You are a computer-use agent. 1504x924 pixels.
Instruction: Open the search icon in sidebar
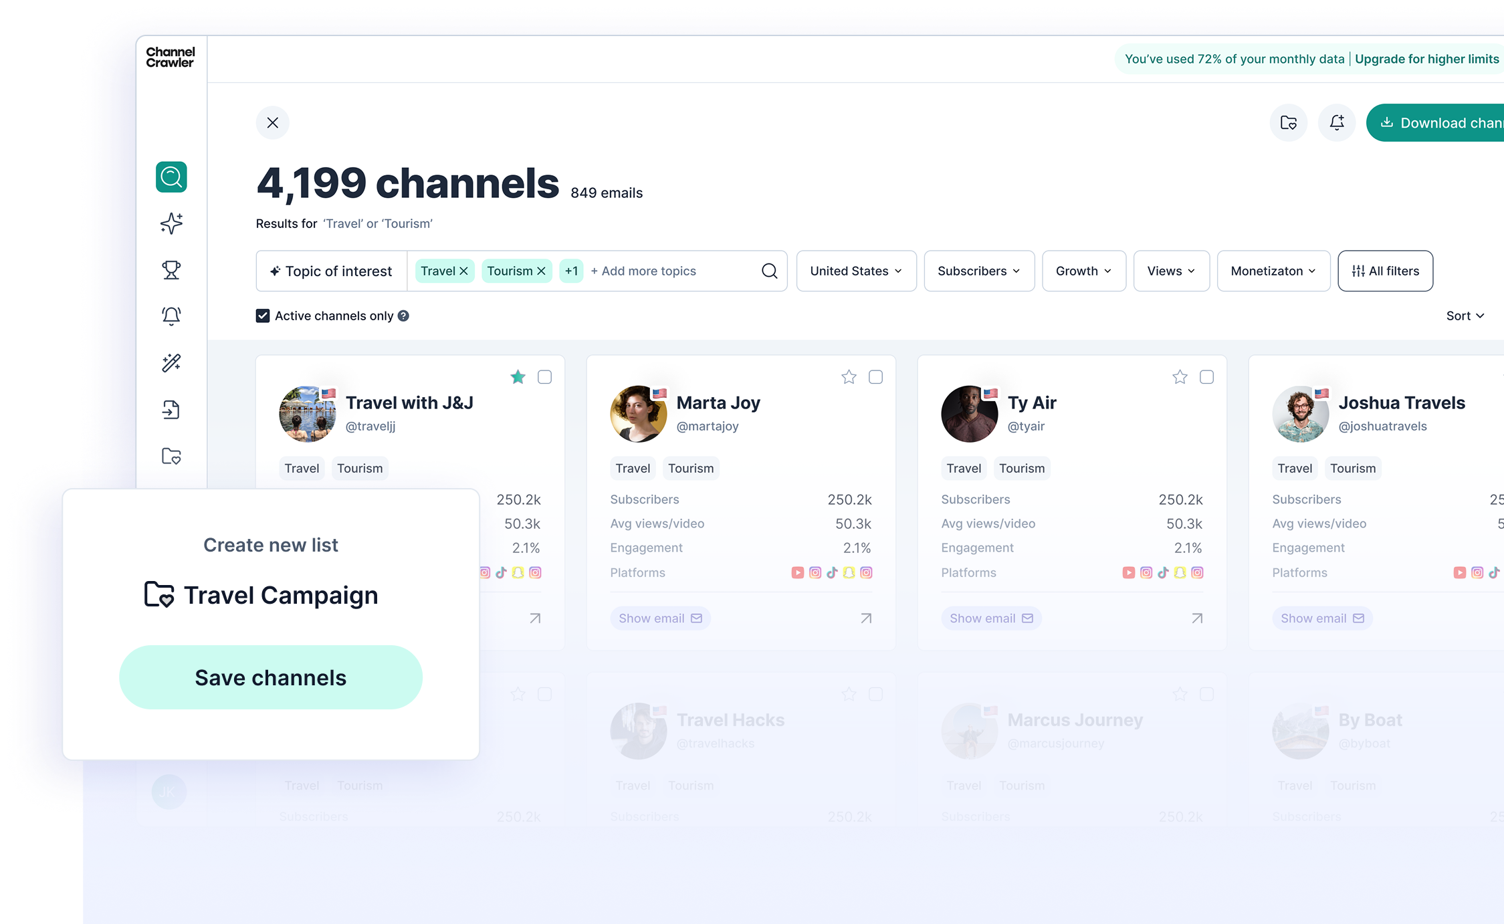click(x=171, y=177)
